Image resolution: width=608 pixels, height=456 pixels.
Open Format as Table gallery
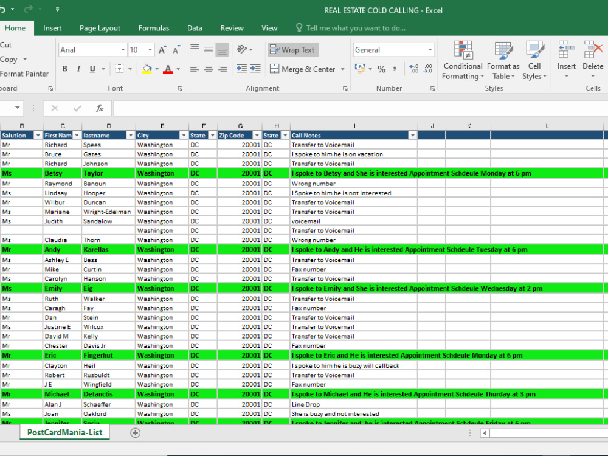(x=503, y=60)
